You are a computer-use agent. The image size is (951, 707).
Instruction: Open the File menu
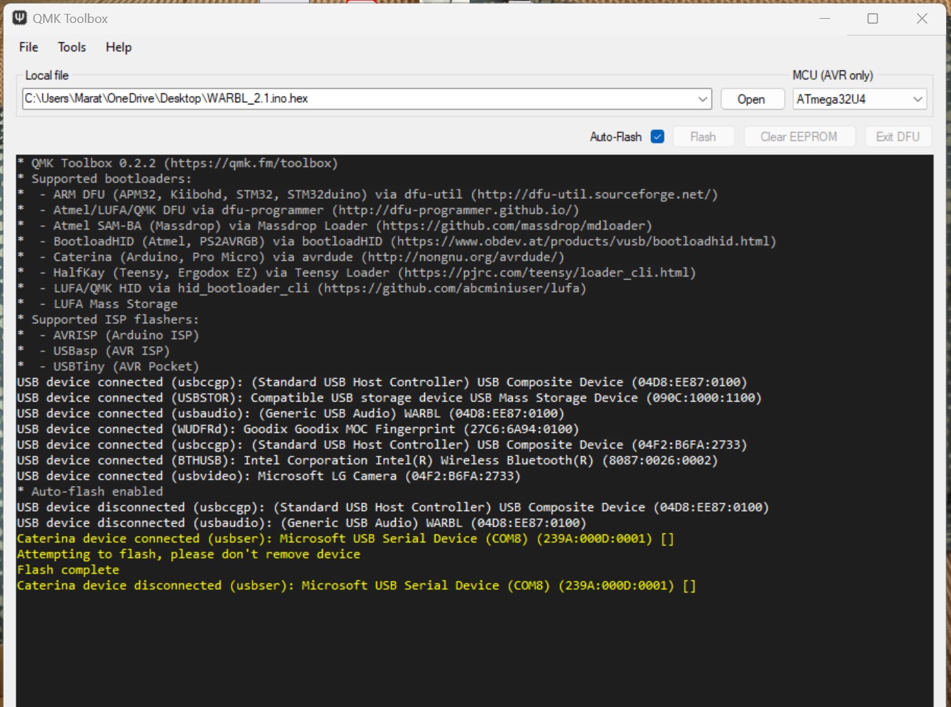coord(28,47)
